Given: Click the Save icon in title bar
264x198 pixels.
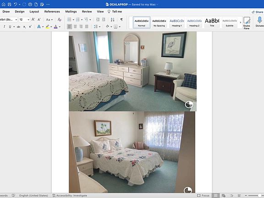Looking at the screenshot, I should tap(10, 5).
